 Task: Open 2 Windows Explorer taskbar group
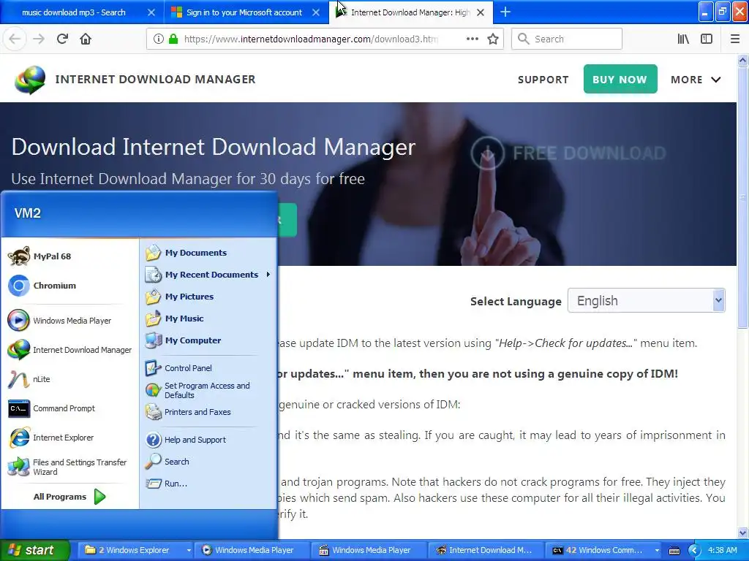pos(137,550)
